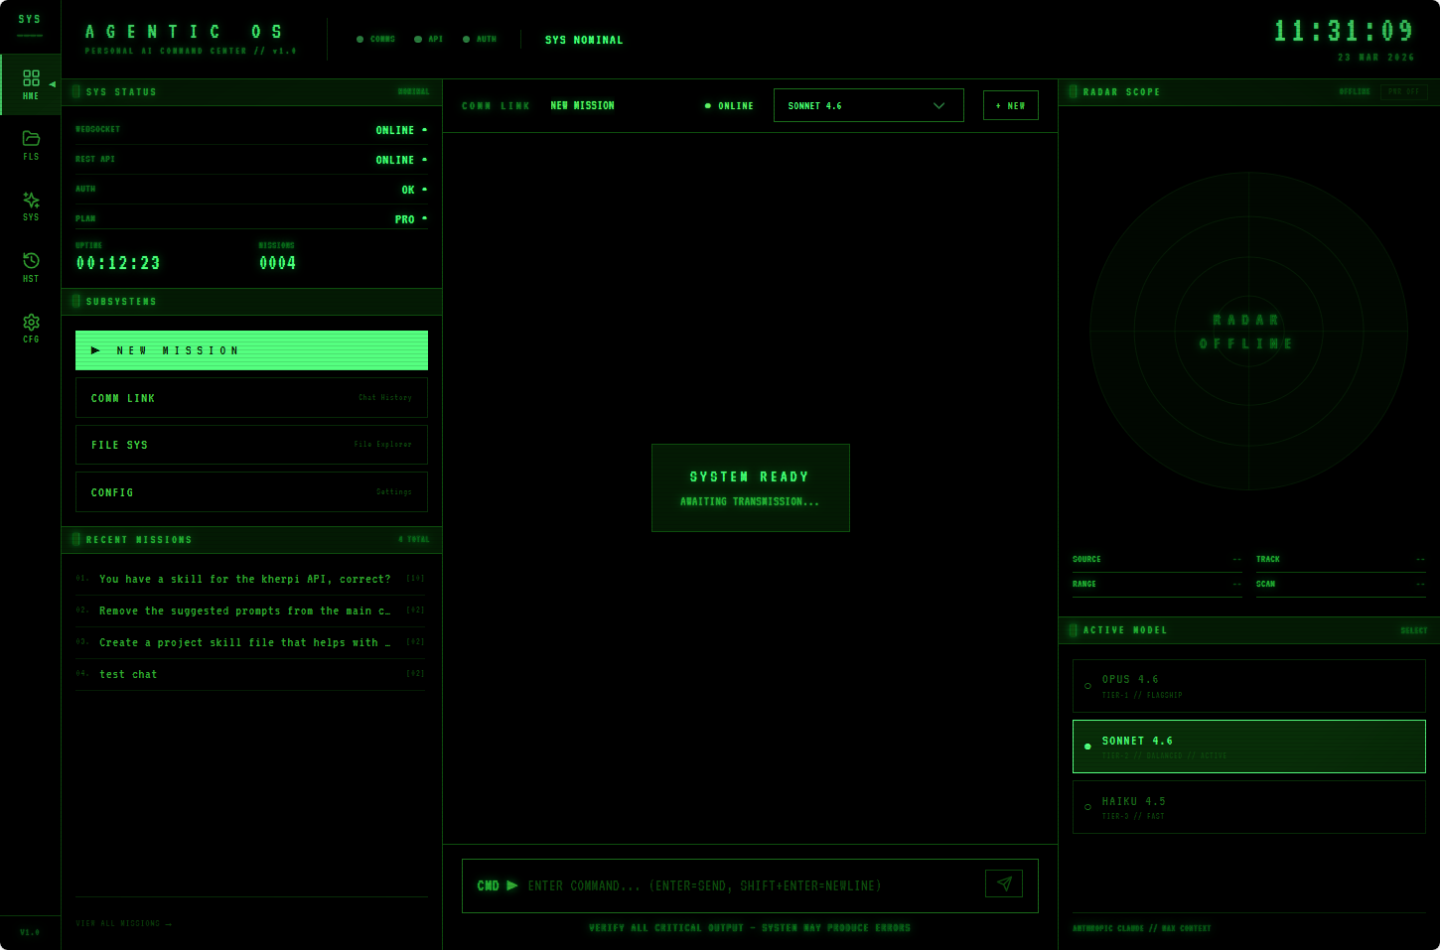This screenshot has height=950, width=1440.
Task: Click the PLAN PRO status row
Action: [x=251, y=218]
